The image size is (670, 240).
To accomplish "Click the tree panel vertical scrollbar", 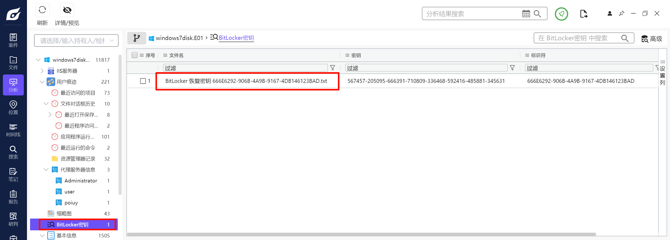I will (120, 125).
